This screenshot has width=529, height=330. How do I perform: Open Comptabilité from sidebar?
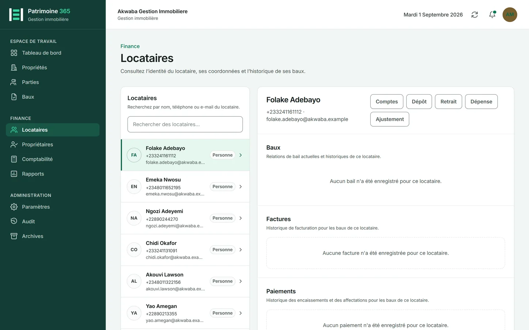[53, 159]
